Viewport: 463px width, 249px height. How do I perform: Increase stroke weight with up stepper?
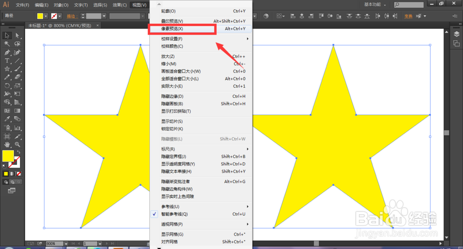[83, 14]
